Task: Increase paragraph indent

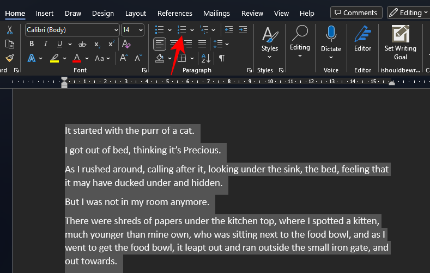Action: coord(243,30)
